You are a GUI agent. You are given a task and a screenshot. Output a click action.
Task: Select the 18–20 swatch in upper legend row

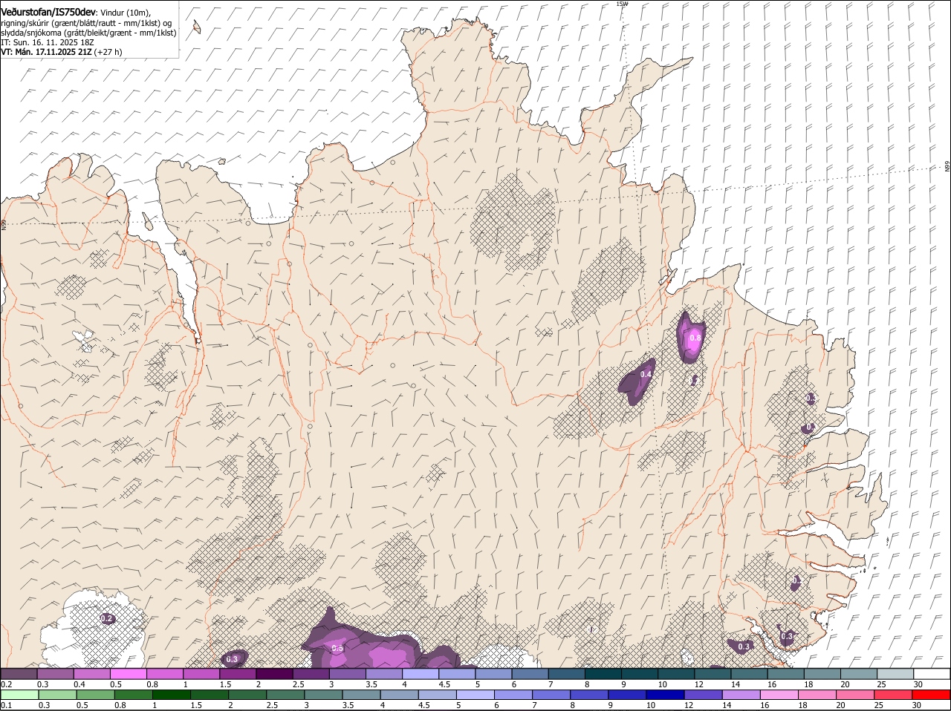[822, 674]
